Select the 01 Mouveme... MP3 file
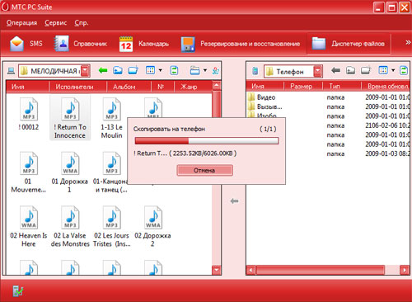The height and width of the screenshot is (302, 412). coord(29,172)
